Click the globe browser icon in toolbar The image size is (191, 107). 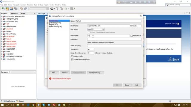tap(52, 9)
